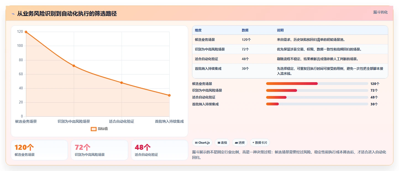Viewport: 399px width, 171px height.
Task: Click the 48个 progress bar value
Action: click(x=374, y=97)
